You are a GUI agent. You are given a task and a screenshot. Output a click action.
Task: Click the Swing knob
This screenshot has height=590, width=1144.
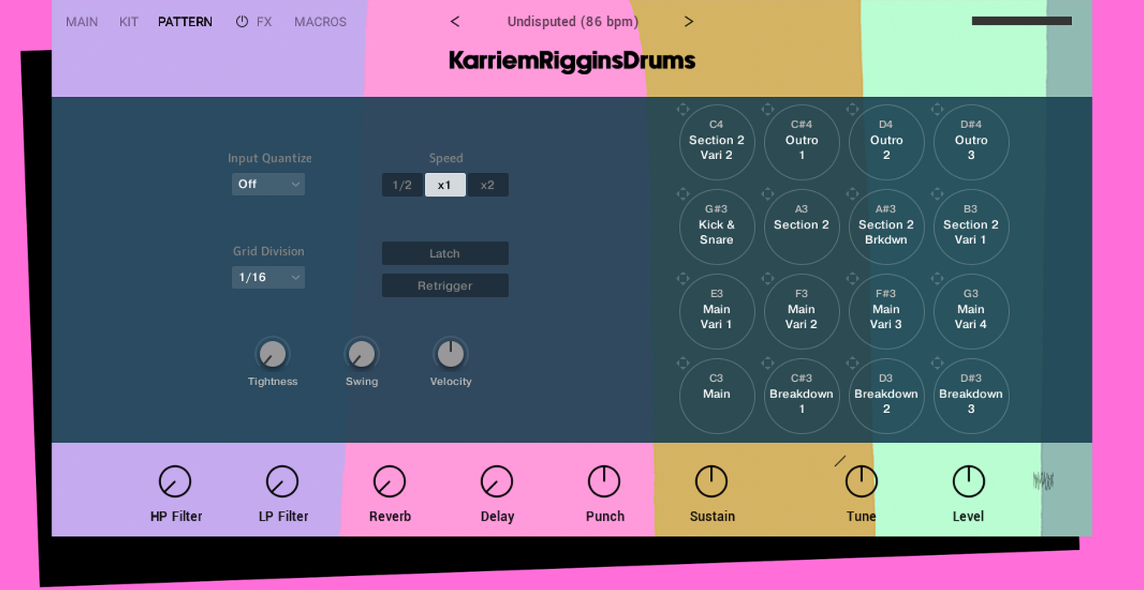pos(361,354)
